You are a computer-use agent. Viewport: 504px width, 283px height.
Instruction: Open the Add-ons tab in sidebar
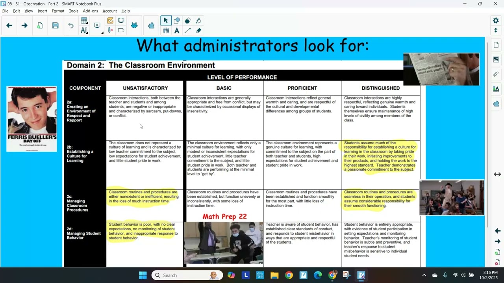[496, 103]
